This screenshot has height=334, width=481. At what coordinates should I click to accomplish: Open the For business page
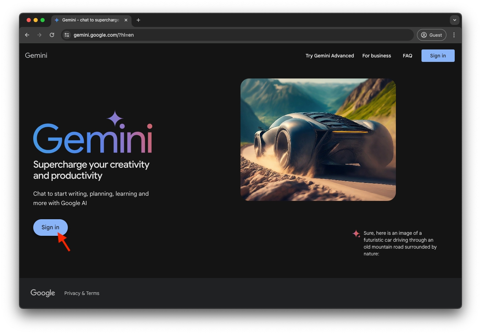coord(376,56)
